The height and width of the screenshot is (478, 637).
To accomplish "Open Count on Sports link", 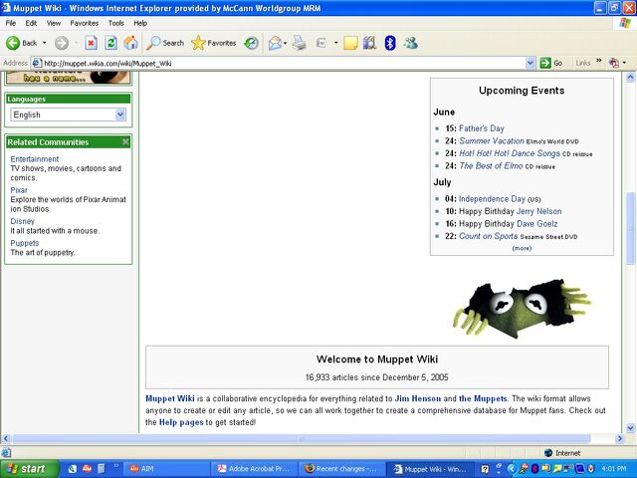I will point(489,236).
